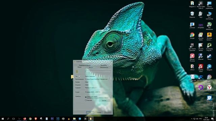The image size is (216, 121).
Task: Open the Windows Start menu
Action: pos(3,119)
